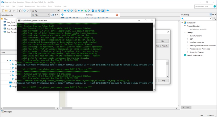Click the New File toolbar icon
Image resolution: width=217 pixels, height=117 pixels.
3,11
